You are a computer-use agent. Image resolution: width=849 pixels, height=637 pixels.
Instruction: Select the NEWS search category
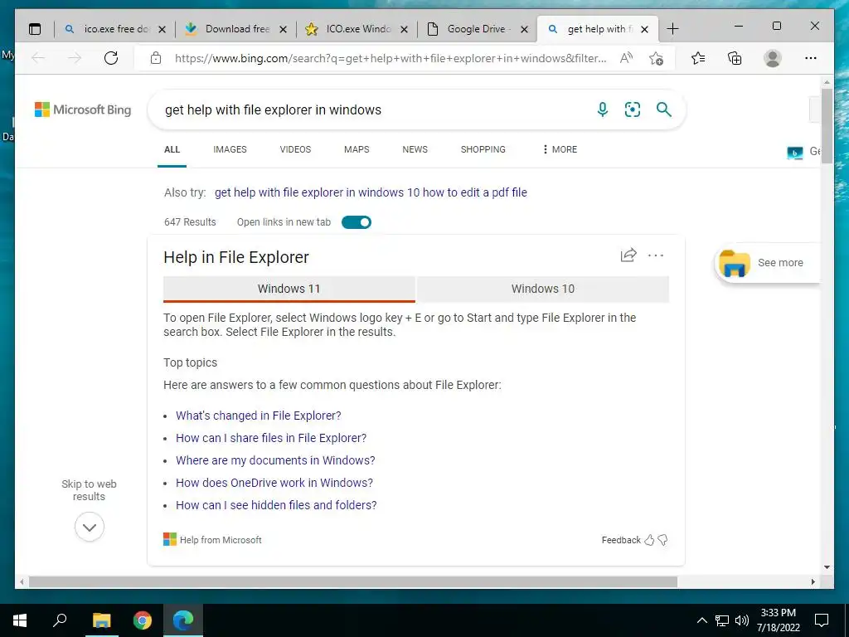point(415,149)
